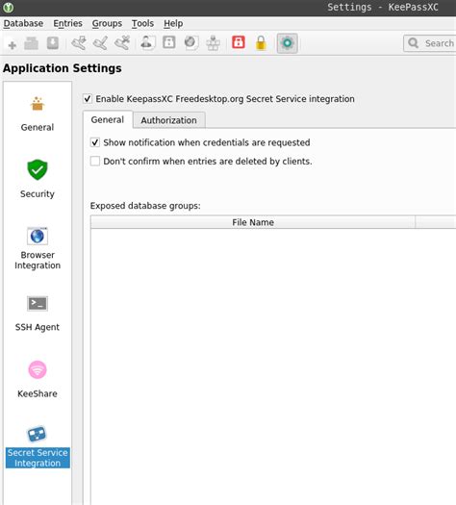Image resolution: width=456 pixels, height=505 pixels.
Task: Open the Help menu
Action: pos(173,23)
